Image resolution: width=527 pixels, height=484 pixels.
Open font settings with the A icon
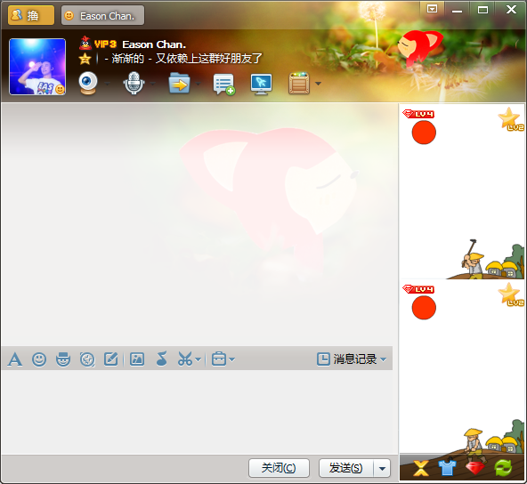(15, 359)
